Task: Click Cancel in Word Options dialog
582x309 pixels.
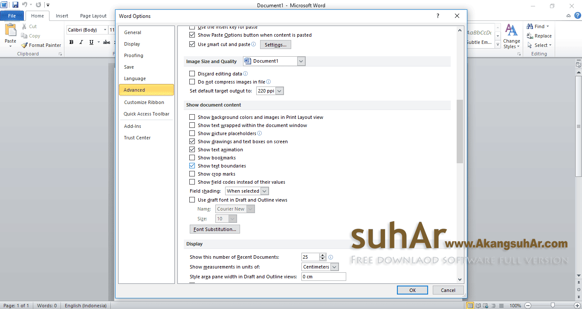Action: coord(448,290)
